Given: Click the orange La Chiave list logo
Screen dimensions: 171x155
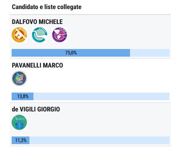Looking at the screenshot, I should (x=19, y=35).
